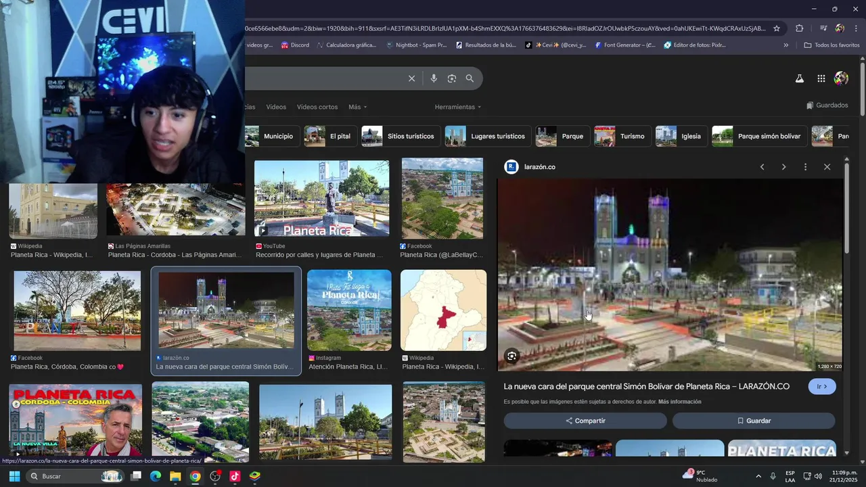The width and height of the screenshot is (866, 487).
Task: Open the BlueStacks icon in the taskbar
Action: pos(255,476)
